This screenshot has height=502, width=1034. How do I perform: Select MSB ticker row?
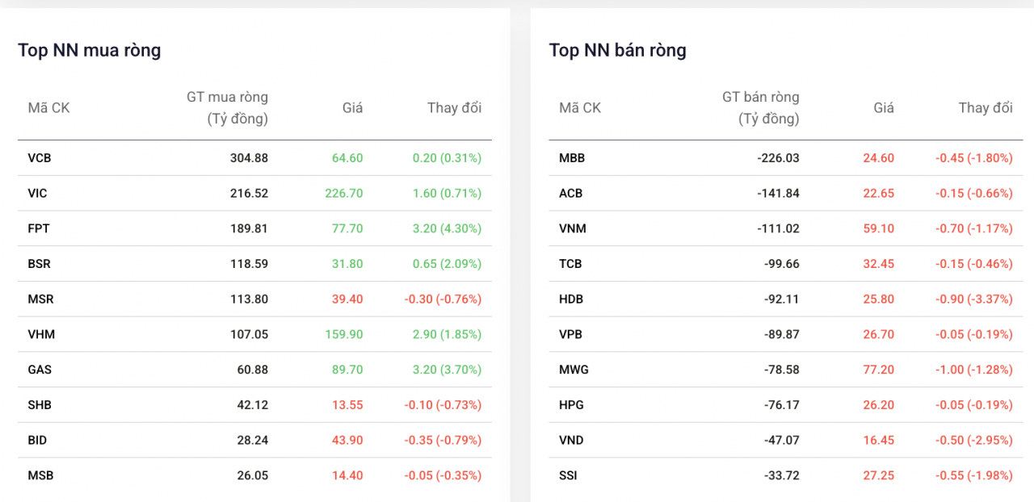254,475
